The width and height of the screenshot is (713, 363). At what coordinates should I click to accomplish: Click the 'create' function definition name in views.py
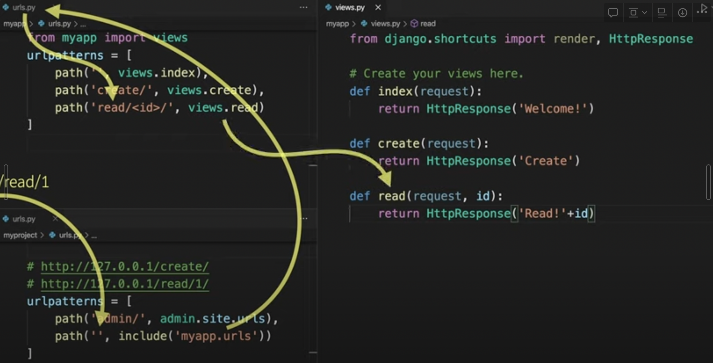399,144
